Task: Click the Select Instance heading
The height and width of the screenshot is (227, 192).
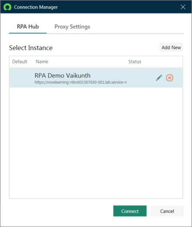Action: 31,48
